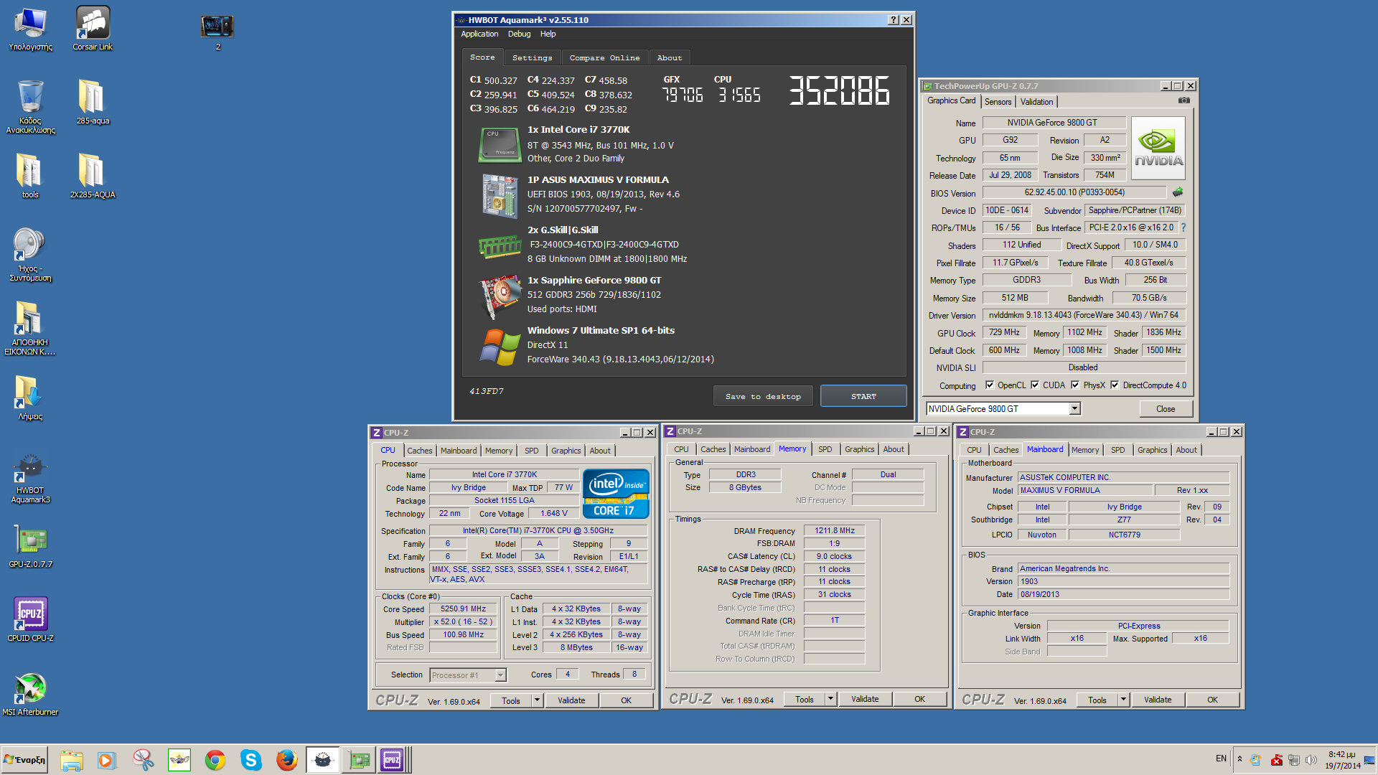The width and height of the screenshot is (1378, 775).
Task: Click the Bus Interface question mark in GPU-Z
Action: 1184,227
